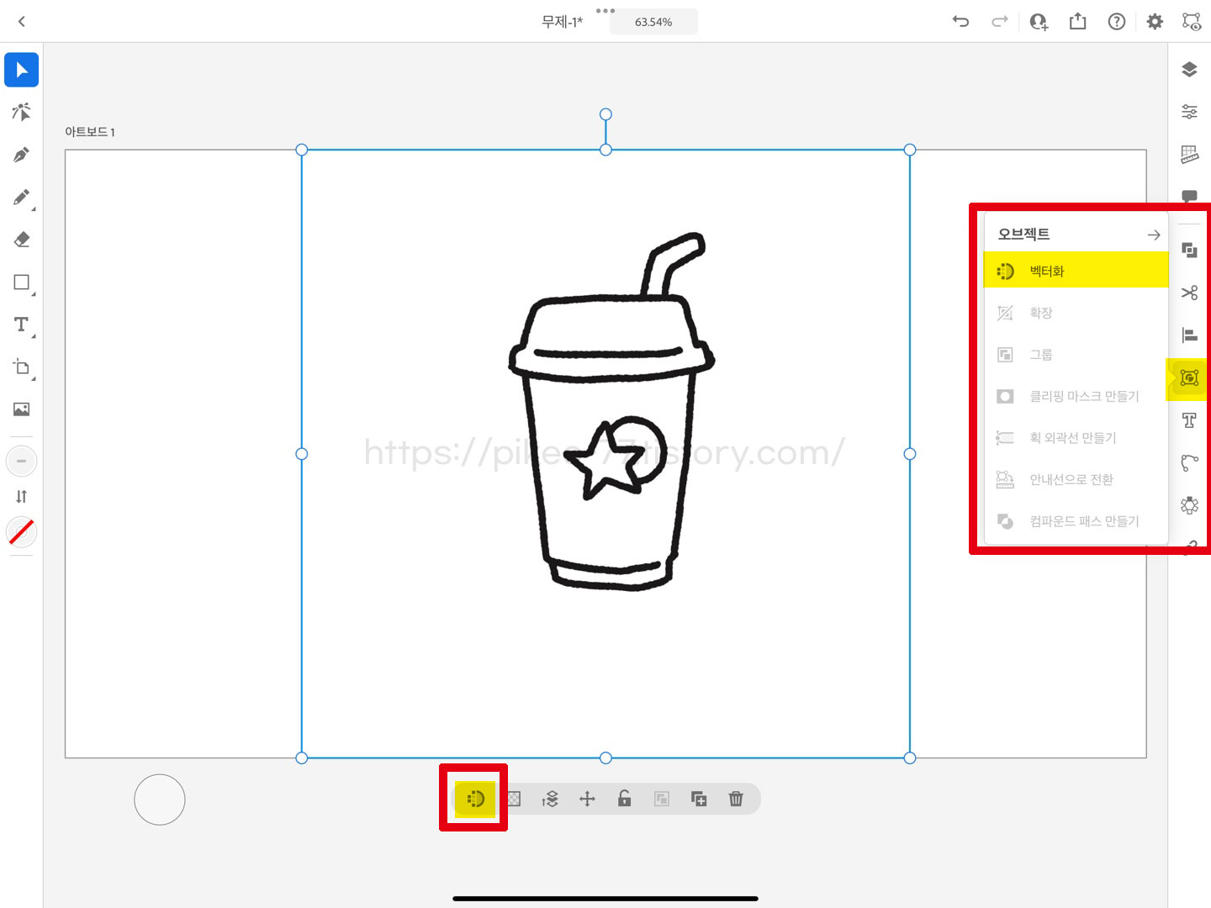Screen dimensions: 1211x908
Task: Open stacking order in context bar
Action: 551,799
